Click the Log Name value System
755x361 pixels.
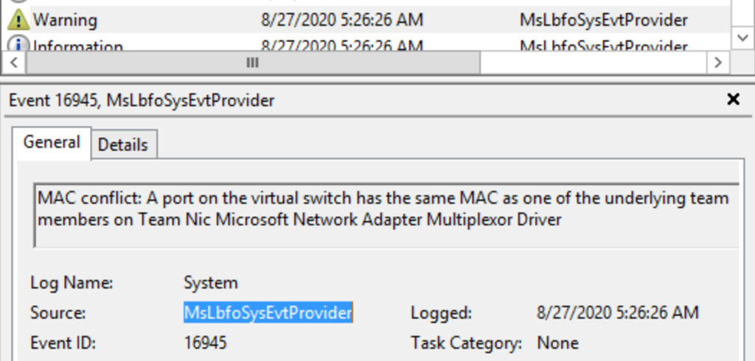coord(210,282)
